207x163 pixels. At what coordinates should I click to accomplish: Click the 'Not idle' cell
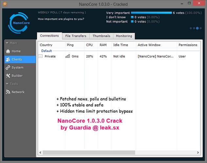119,56
